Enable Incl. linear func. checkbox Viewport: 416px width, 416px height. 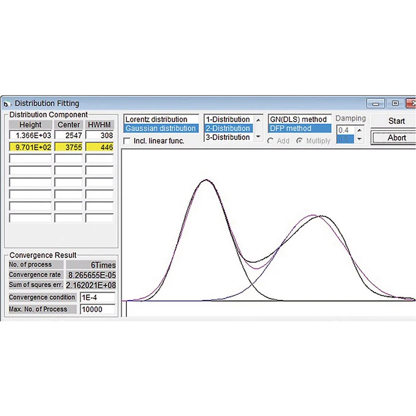pyautogui.click(x=127, y=141)
